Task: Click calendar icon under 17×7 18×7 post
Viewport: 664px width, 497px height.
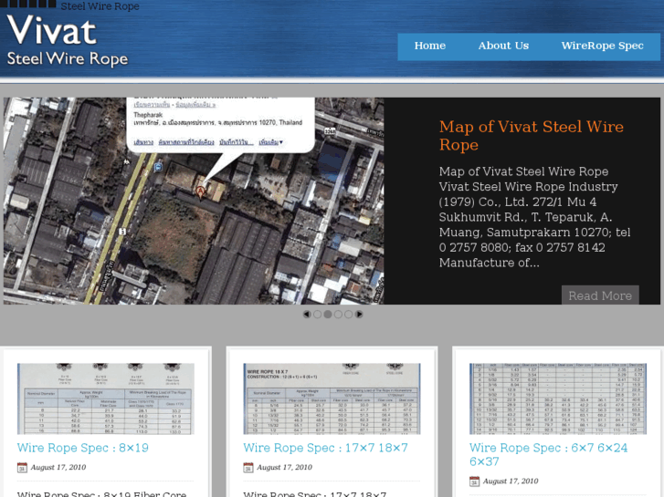Action: pyautogui.click(x=248, y=468)
